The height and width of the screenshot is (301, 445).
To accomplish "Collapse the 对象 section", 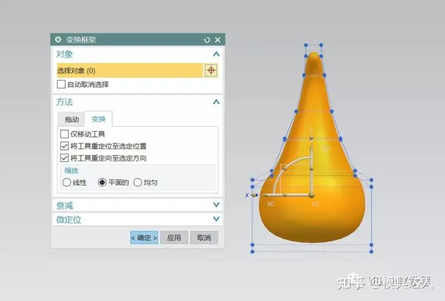I will click(x=216, y=54).
